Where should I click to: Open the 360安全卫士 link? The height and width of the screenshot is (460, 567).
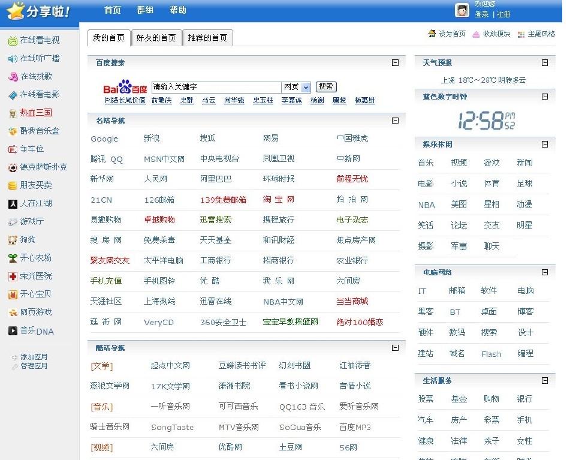[x=223, y=323]
